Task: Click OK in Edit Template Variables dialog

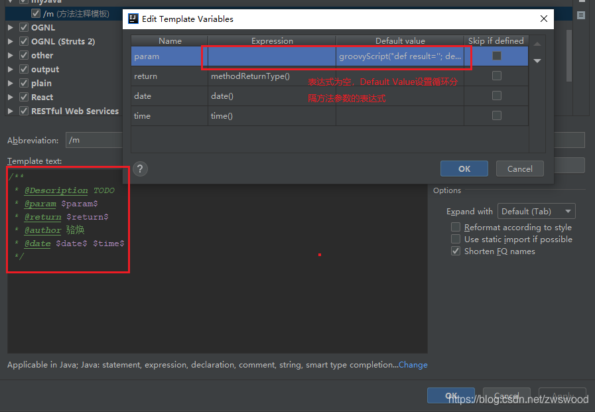Action: click(464, 169)
